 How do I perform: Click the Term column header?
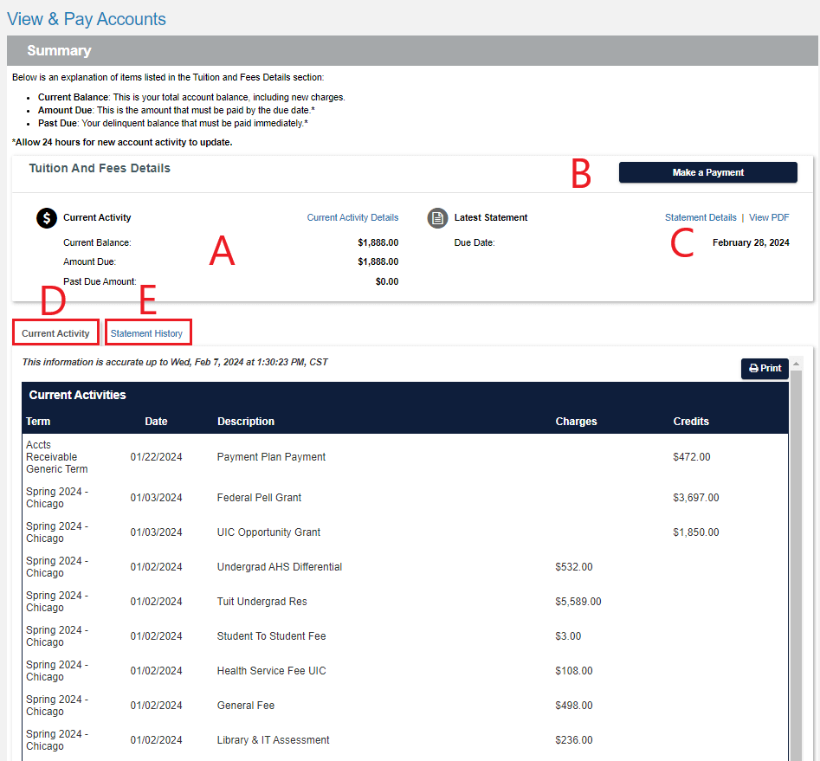(x=38, y=422)
